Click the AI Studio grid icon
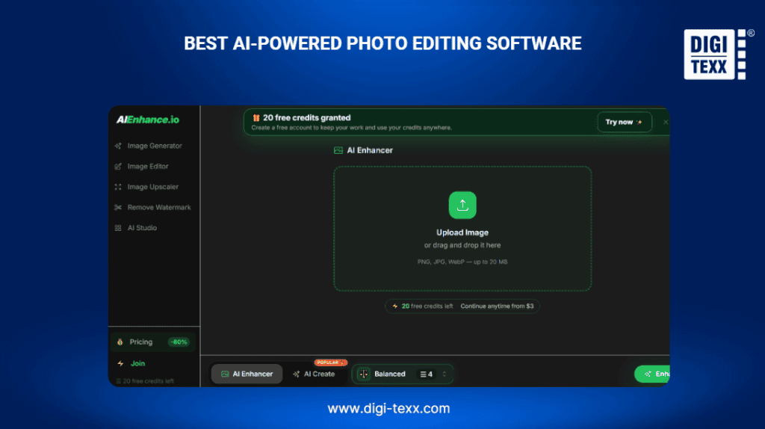The image size is (765, 429). [118, 228]
